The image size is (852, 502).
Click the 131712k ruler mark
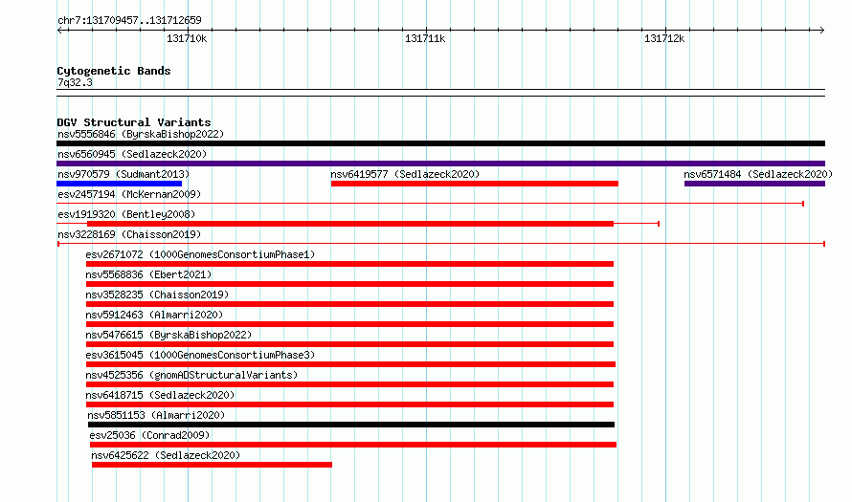click(x=664, y=39)
